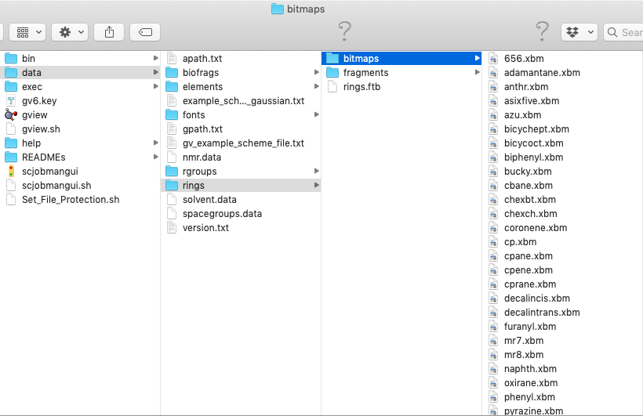The height and width of the screenshot is (416, 643).
Task: Select example_sch..._gaussian.txt file
Action: tap(242, 101)
